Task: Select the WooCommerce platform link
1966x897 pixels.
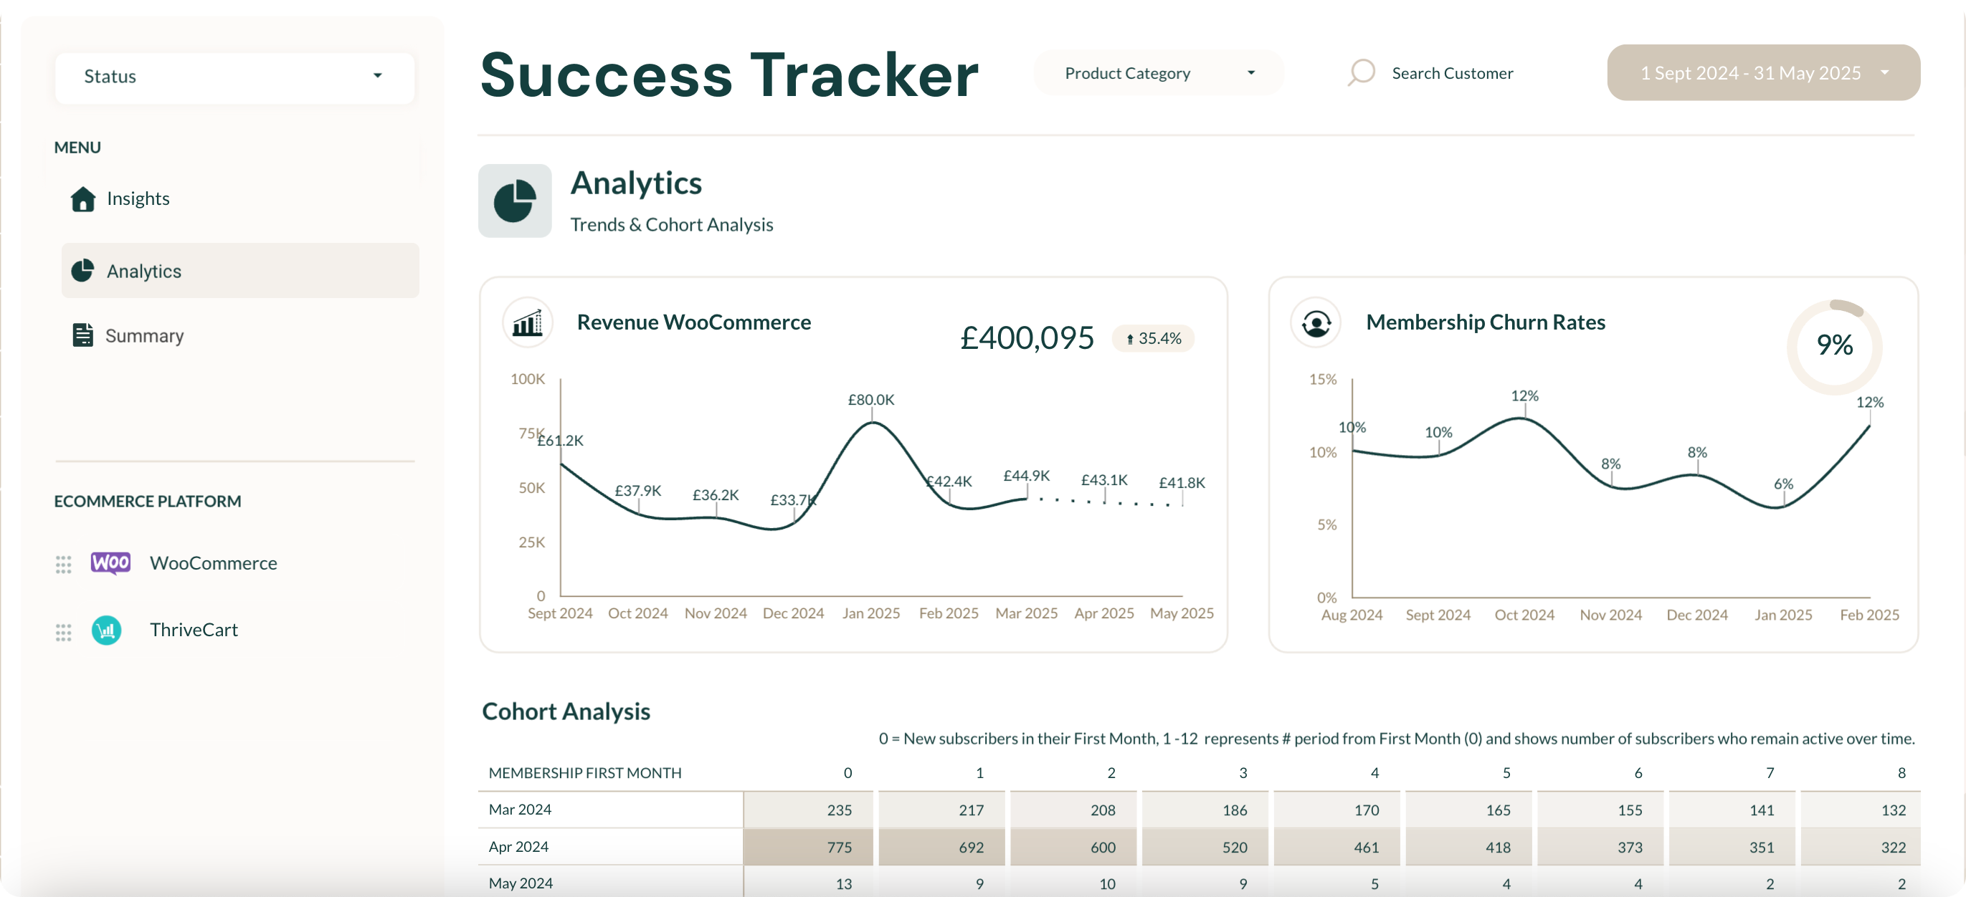Action: [213, 563]
